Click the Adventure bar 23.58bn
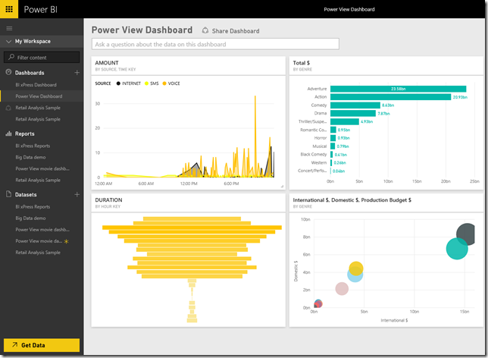Viewport: 488px width, 358px height. tap(399, 89)
